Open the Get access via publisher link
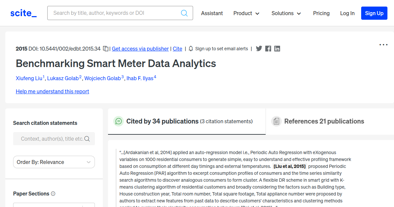The image size is (394, 207). [x=140, y=49]
